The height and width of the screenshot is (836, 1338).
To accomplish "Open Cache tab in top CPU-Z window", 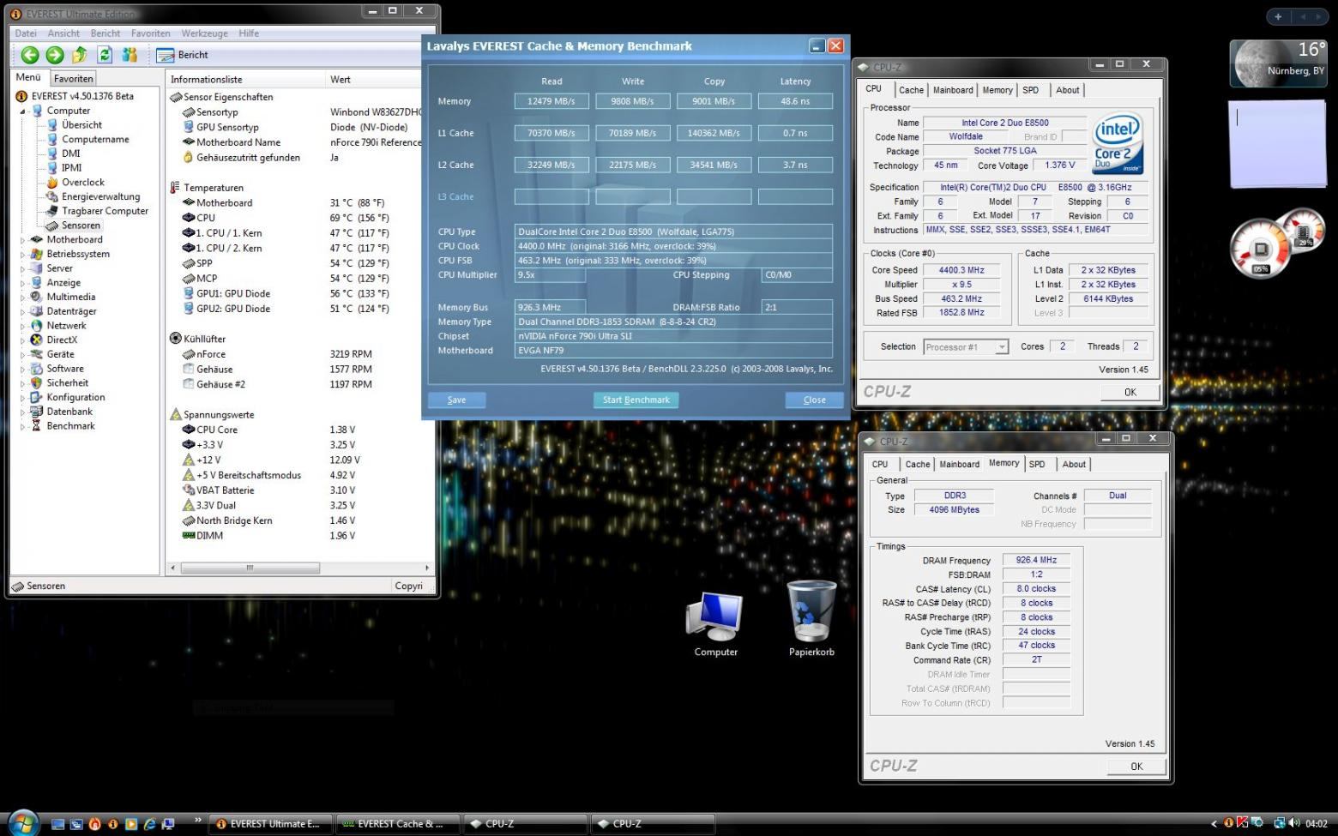I will coord(911,90).
